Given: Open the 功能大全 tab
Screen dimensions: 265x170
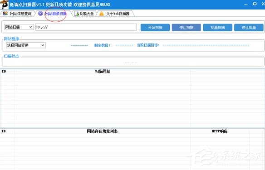Looking at the screenshot, I should (84, 14).
